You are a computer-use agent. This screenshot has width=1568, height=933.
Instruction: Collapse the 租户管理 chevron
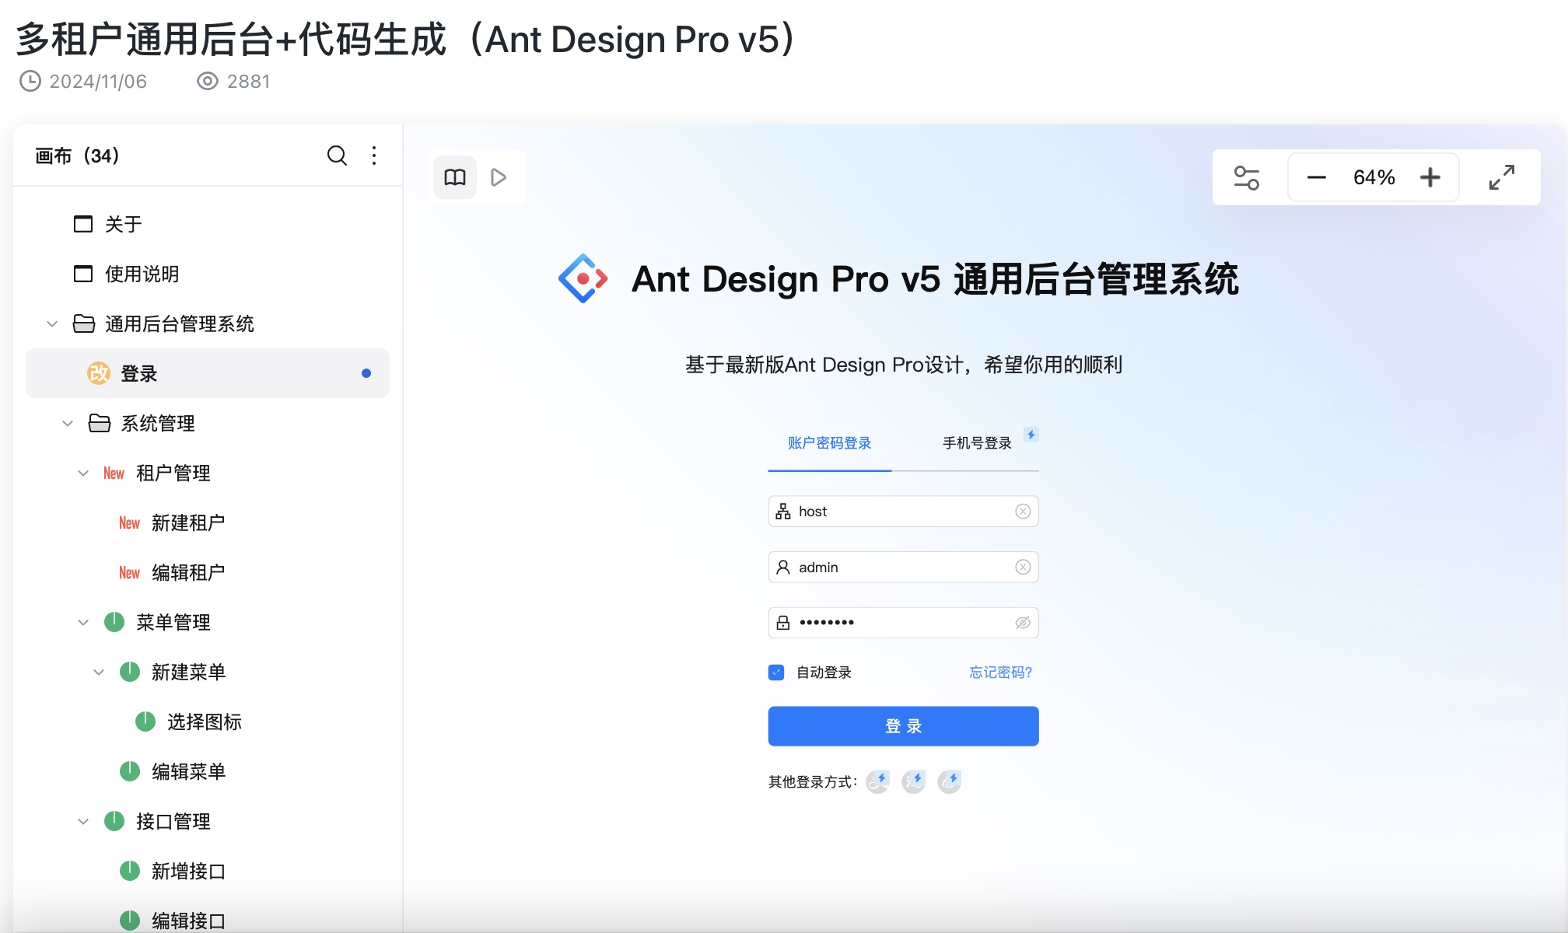(x=83, y=473)
